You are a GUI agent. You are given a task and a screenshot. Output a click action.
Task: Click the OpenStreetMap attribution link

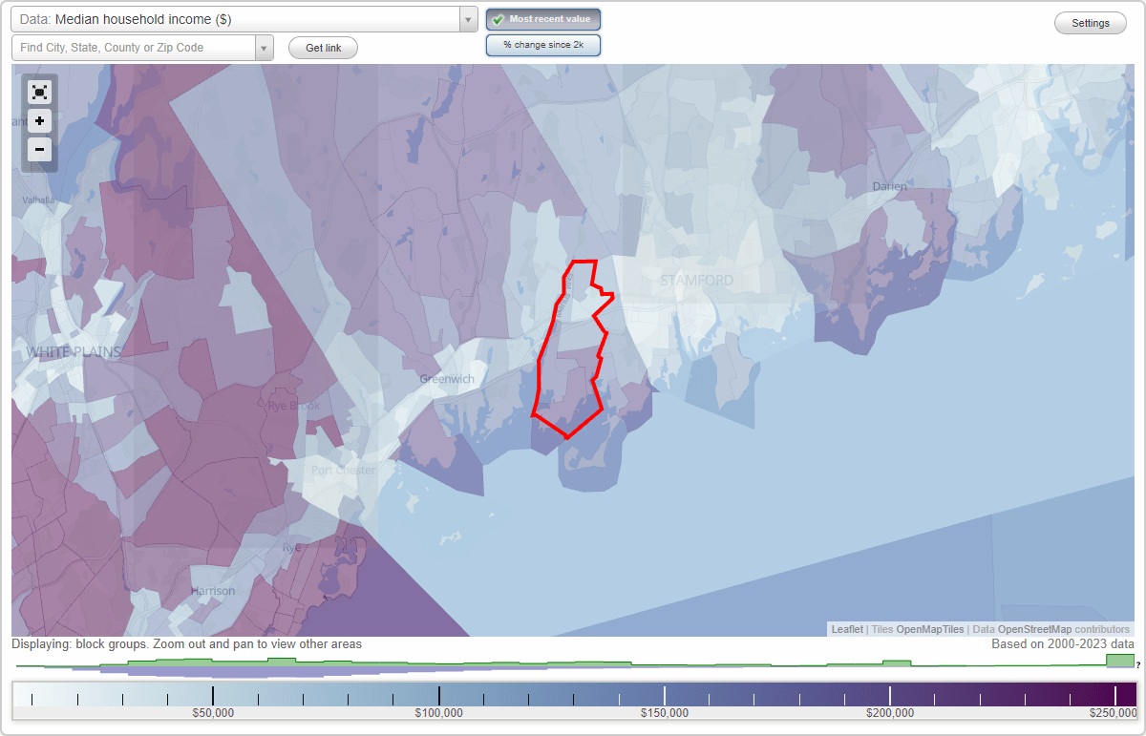point(1035,629)
